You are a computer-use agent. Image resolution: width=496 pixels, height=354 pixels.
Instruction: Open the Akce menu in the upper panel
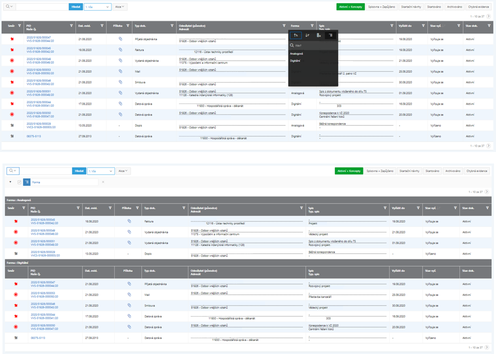coord(119,6)
